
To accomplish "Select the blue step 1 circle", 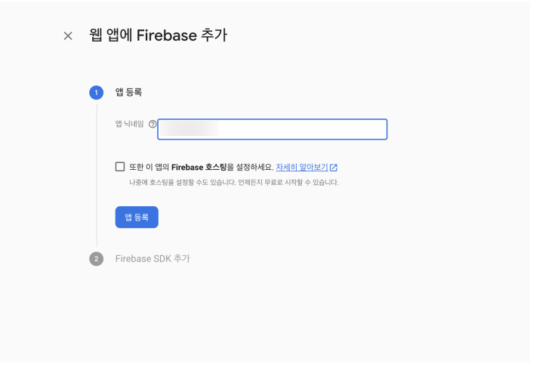I will point(97,93).
